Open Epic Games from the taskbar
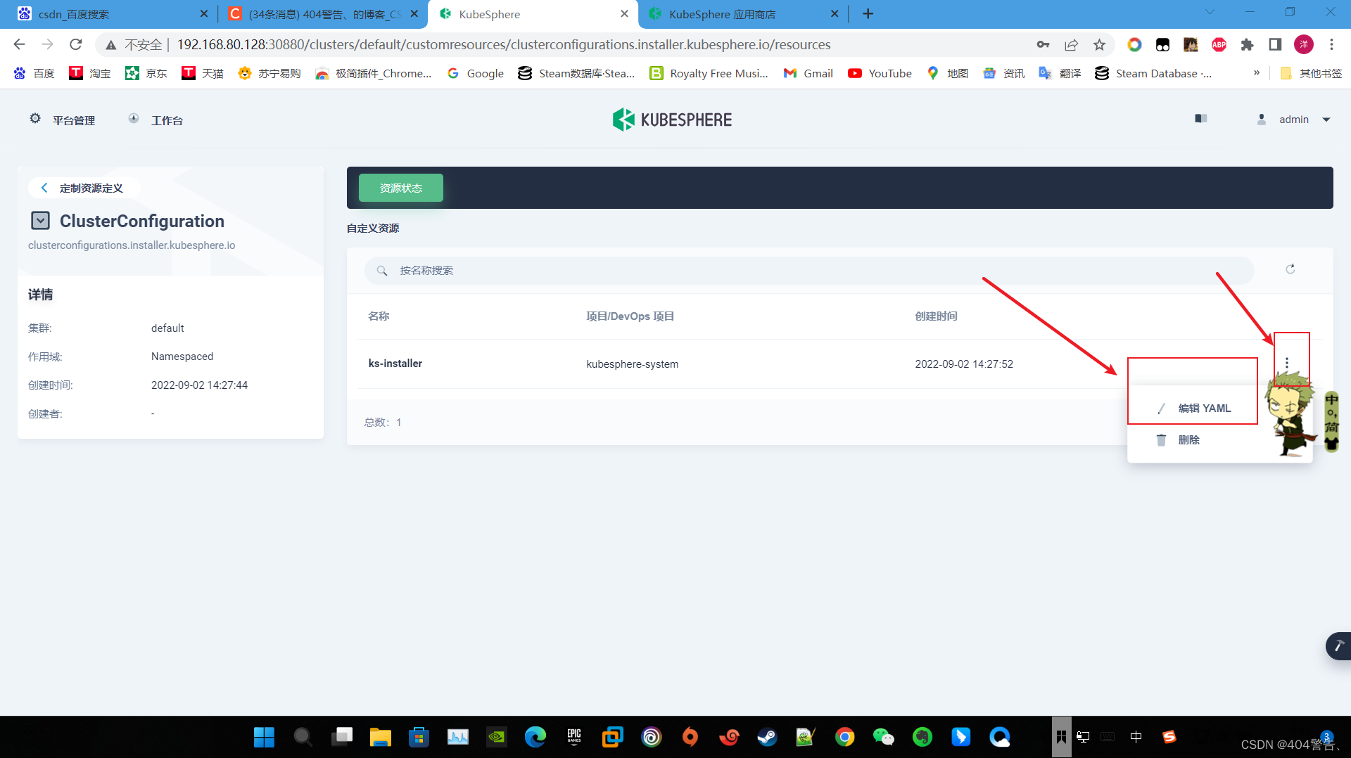 (x=573, y=737)
